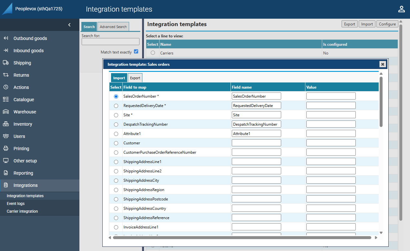Image resolution: width=410 pixels, height=251 pixels.
Task: Click the Catalogue list icon
Action: click(x=6, y=100)
